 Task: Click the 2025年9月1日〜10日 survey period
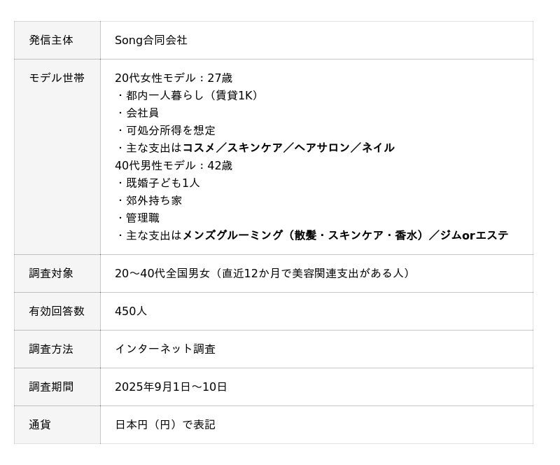(x=171, y=387)
